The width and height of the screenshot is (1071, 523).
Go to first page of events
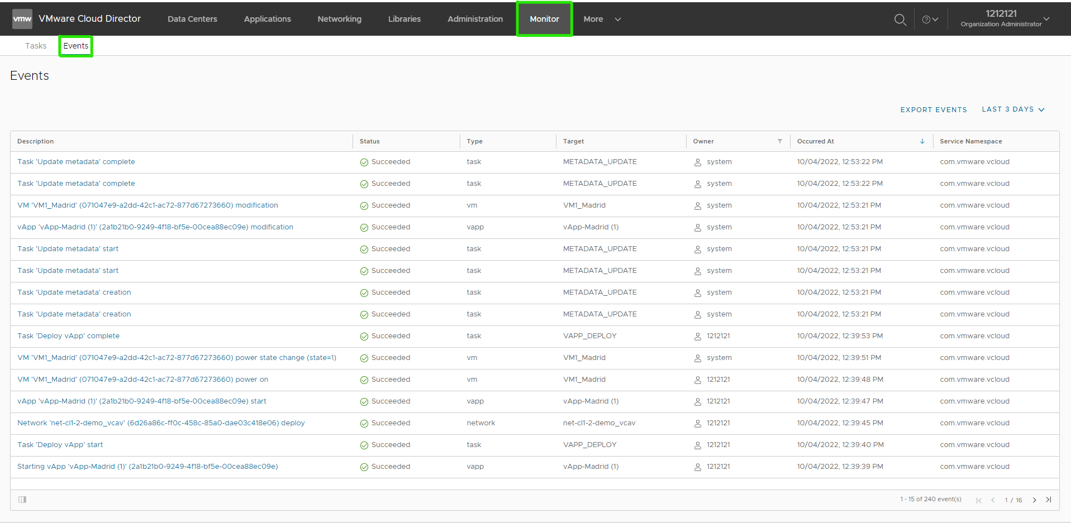(x=979, y=500)
